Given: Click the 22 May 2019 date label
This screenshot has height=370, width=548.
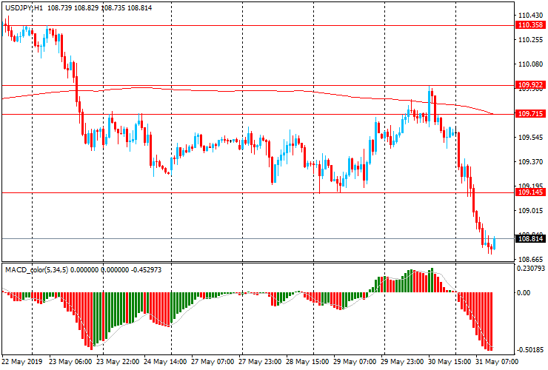Looking at the screenshot, I should [x=22, y=361].
